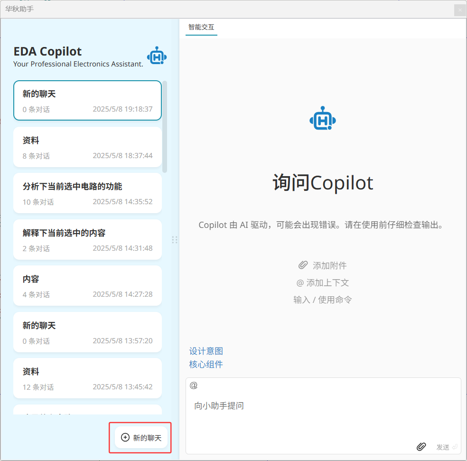Click the chat list vertical scrollbar

165,126
